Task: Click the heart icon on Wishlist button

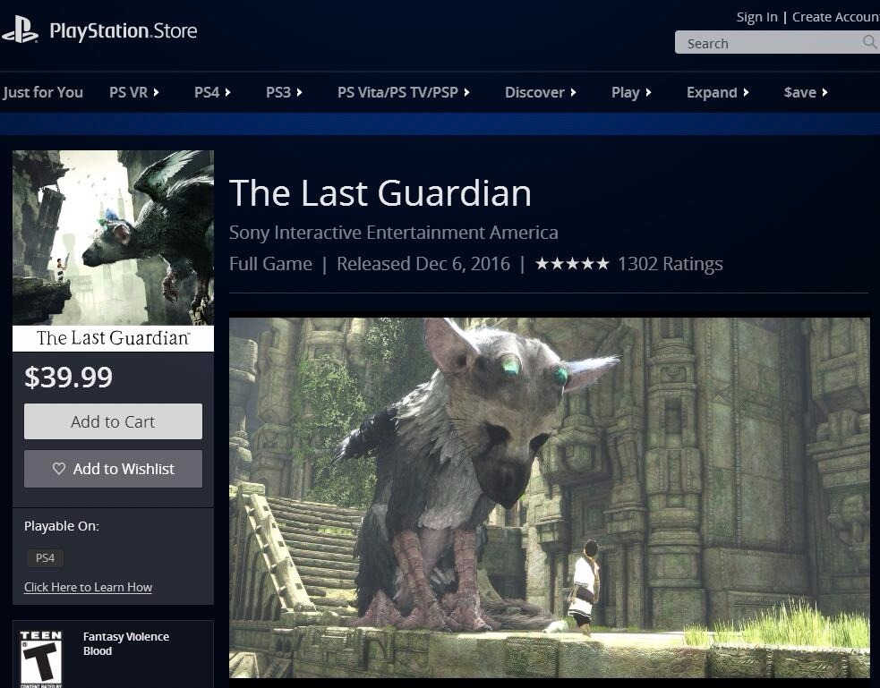Action: tap(59, 468)
